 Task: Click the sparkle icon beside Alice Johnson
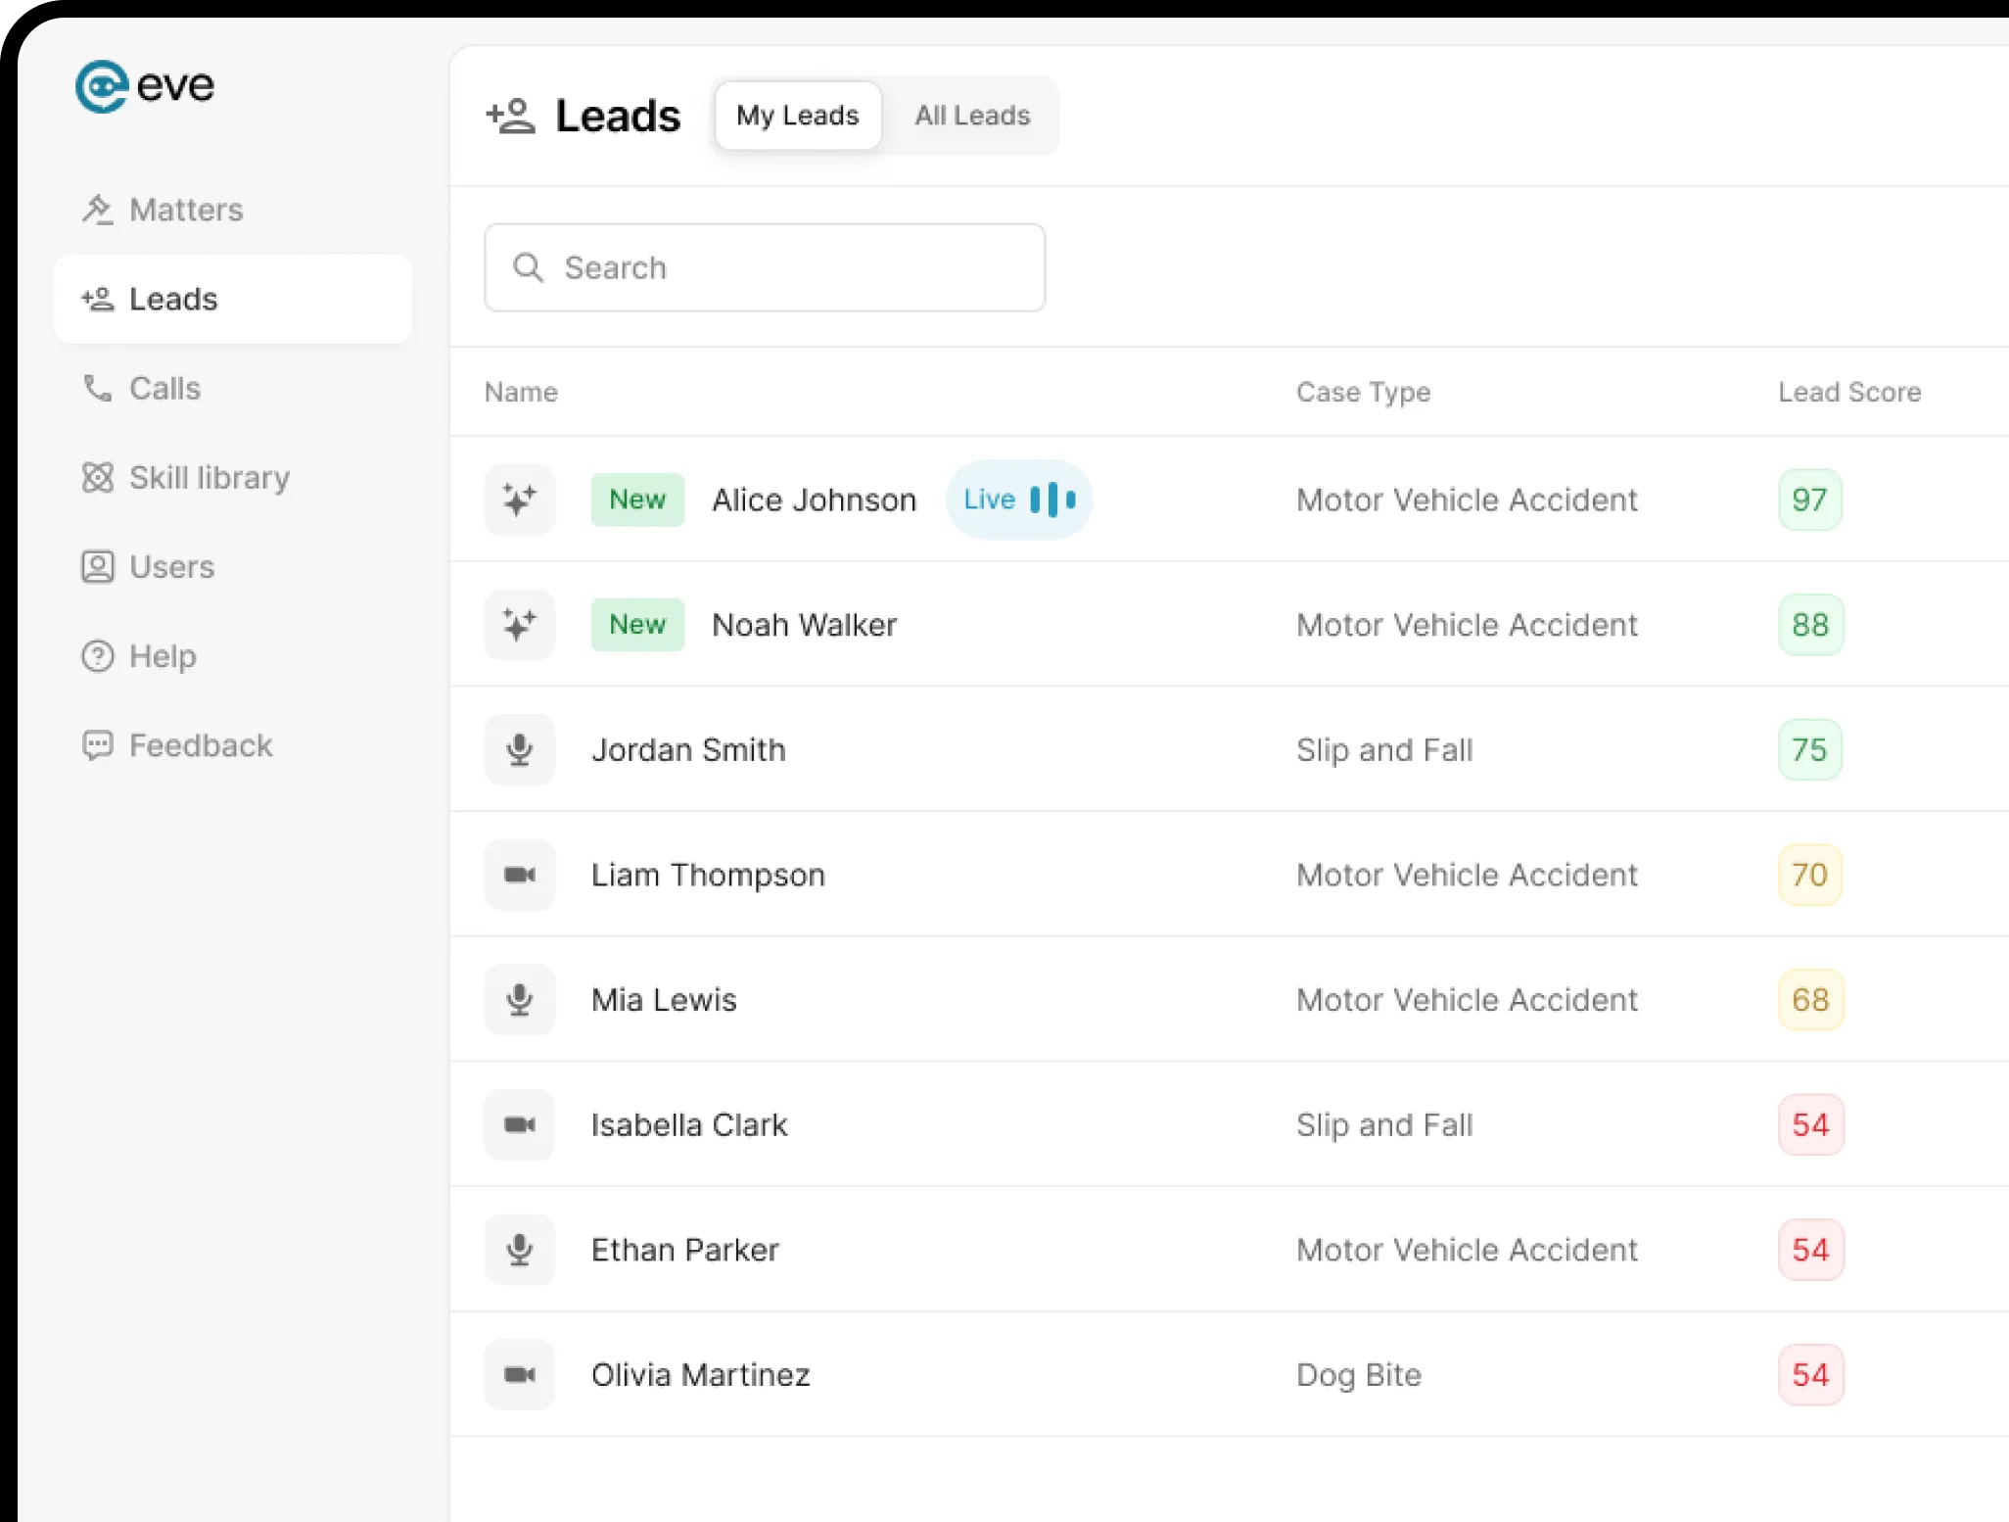pyautogui.click(x=520, y=499)
